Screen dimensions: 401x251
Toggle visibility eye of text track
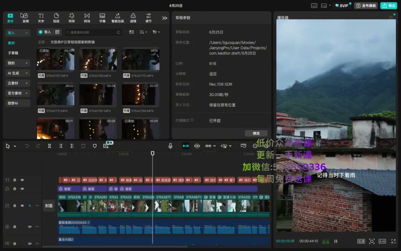[22, 180]
